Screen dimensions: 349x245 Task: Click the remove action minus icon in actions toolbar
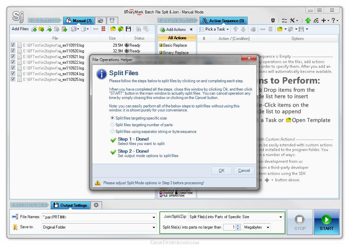[x=263, y=29]
